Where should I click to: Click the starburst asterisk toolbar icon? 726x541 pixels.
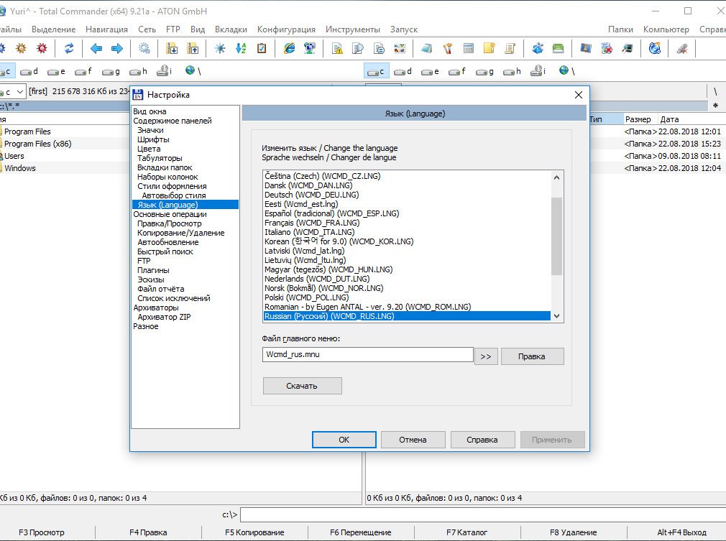pos(220,48)
